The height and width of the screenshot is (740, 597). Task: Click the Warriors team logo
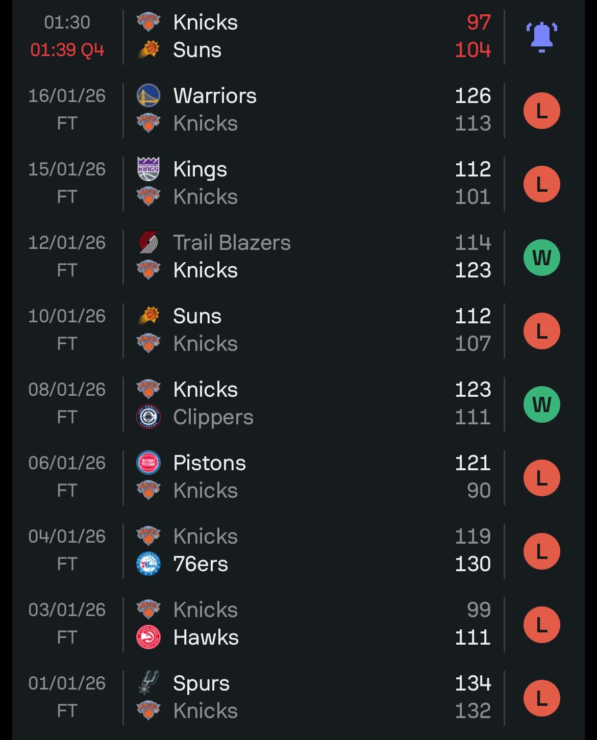[x=148, y=96]
